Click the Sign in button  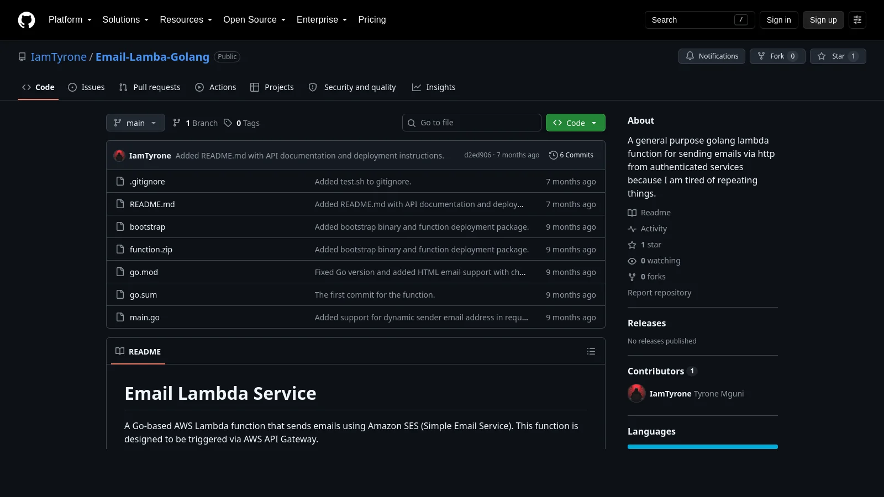point(778,20)
